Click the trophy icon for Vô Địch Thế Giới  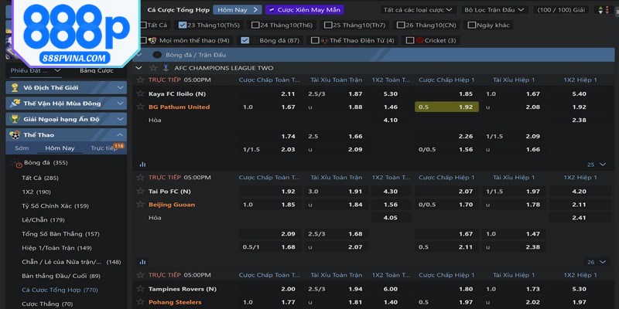[x=16, y=87]
